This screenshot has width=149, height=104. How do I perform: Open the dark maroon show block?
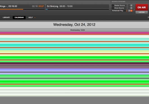click(x=74, y=63)
